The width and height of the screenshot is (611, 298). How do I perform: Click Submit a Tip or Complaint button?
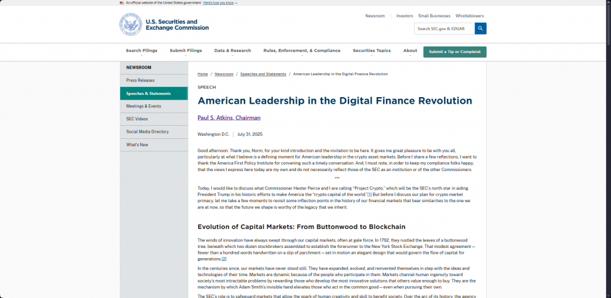pos(455,52)
